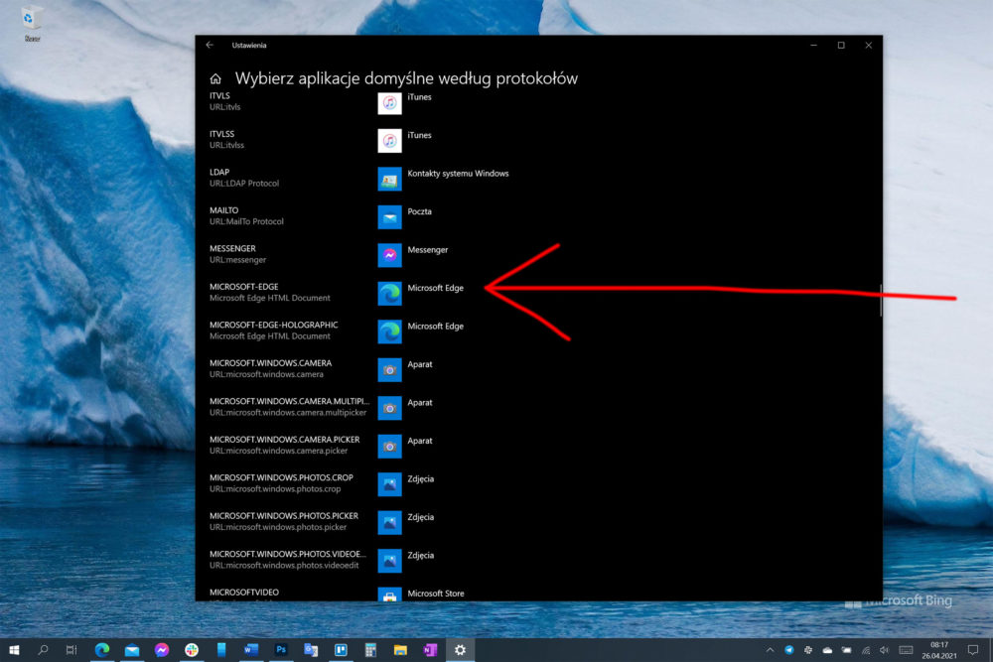Screen dimensions: 993x662
Task: Open Slack from taskbar
Action: pyautogui.click(x=192, y=650)
